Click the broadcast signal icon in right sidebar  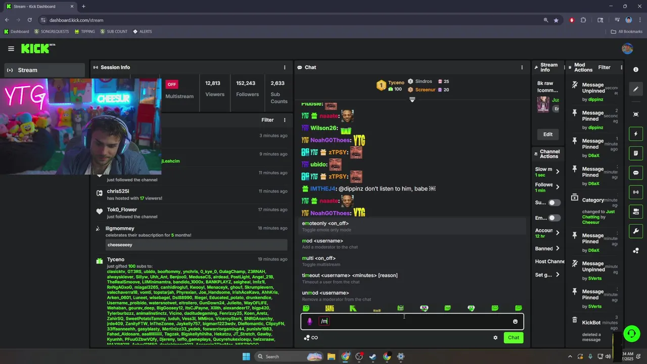pos(636,192)
